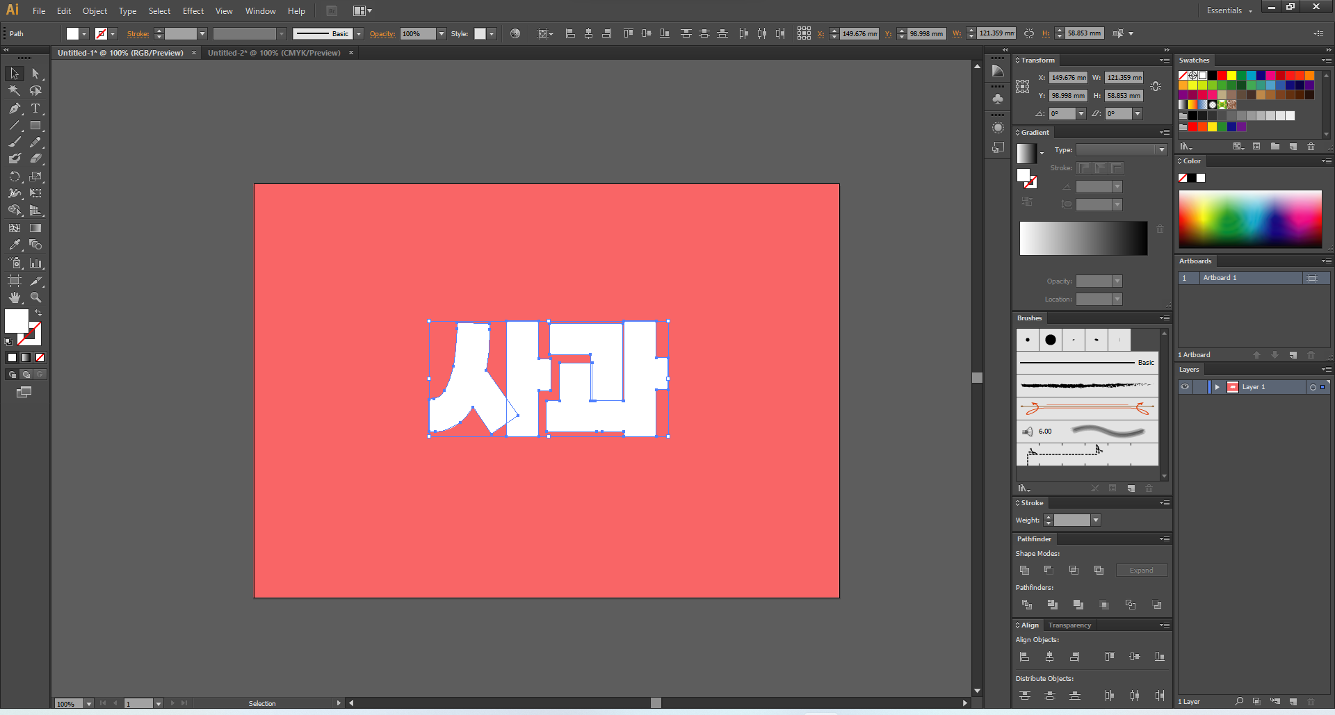The width and height of the screenshot is (1335, 715).
Task: Click the Unite shape mode in Pathfinder
Action: pos(1024,570)
